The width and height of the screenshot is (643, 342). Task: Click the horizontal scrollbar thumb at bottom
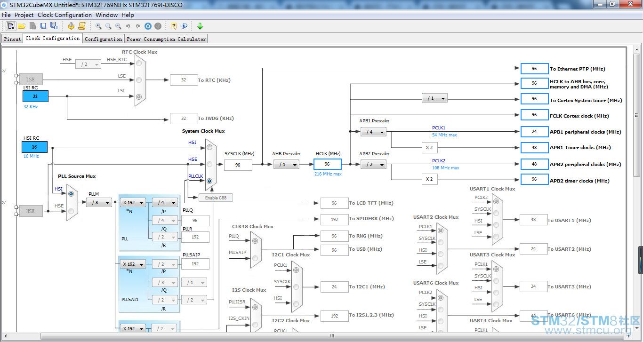point(332,336)
